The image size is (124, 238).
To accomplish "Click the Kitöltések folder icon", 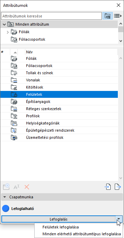I will [x=14, y=88].
